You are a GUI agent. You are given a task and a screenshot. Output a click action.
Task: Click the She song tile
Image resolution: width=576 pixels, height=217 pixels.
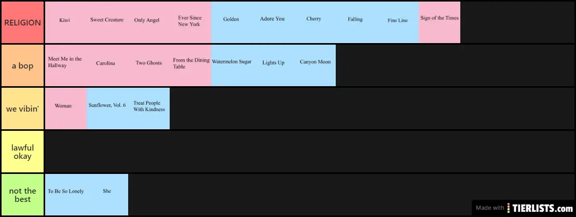pos(107,194)
